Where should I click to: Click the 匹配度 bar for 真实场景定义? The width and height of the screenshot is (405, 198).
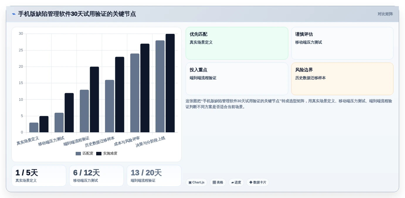point(34,128)
